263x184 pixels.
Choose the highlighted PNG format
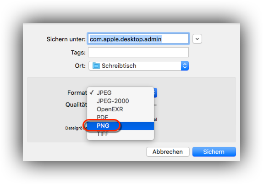(121, 126)
